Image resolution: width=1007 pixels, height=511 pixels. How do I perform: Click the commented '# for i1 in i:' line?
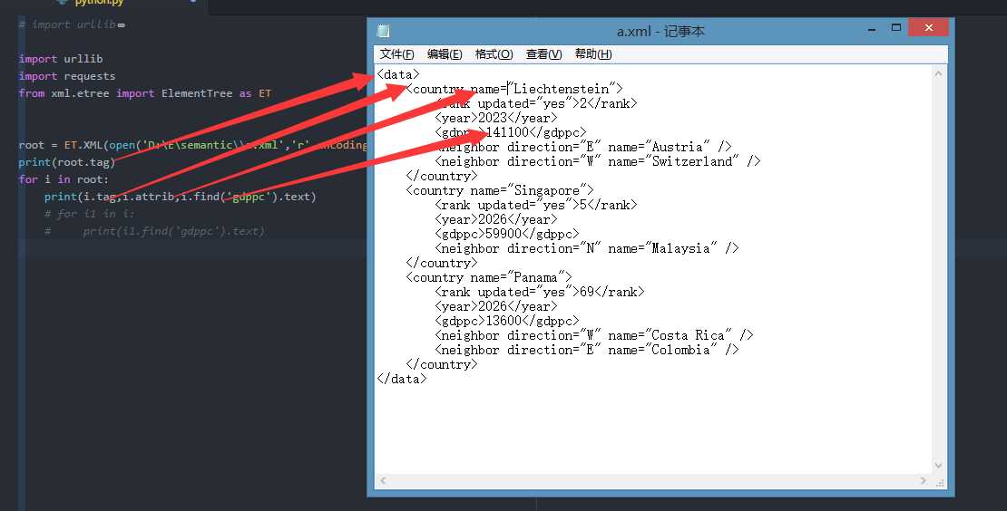tap(89, 214)
